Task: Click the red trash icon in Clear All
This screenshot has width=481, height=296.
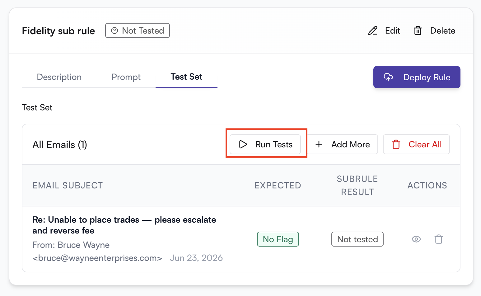Action: [x=396, y=144]
